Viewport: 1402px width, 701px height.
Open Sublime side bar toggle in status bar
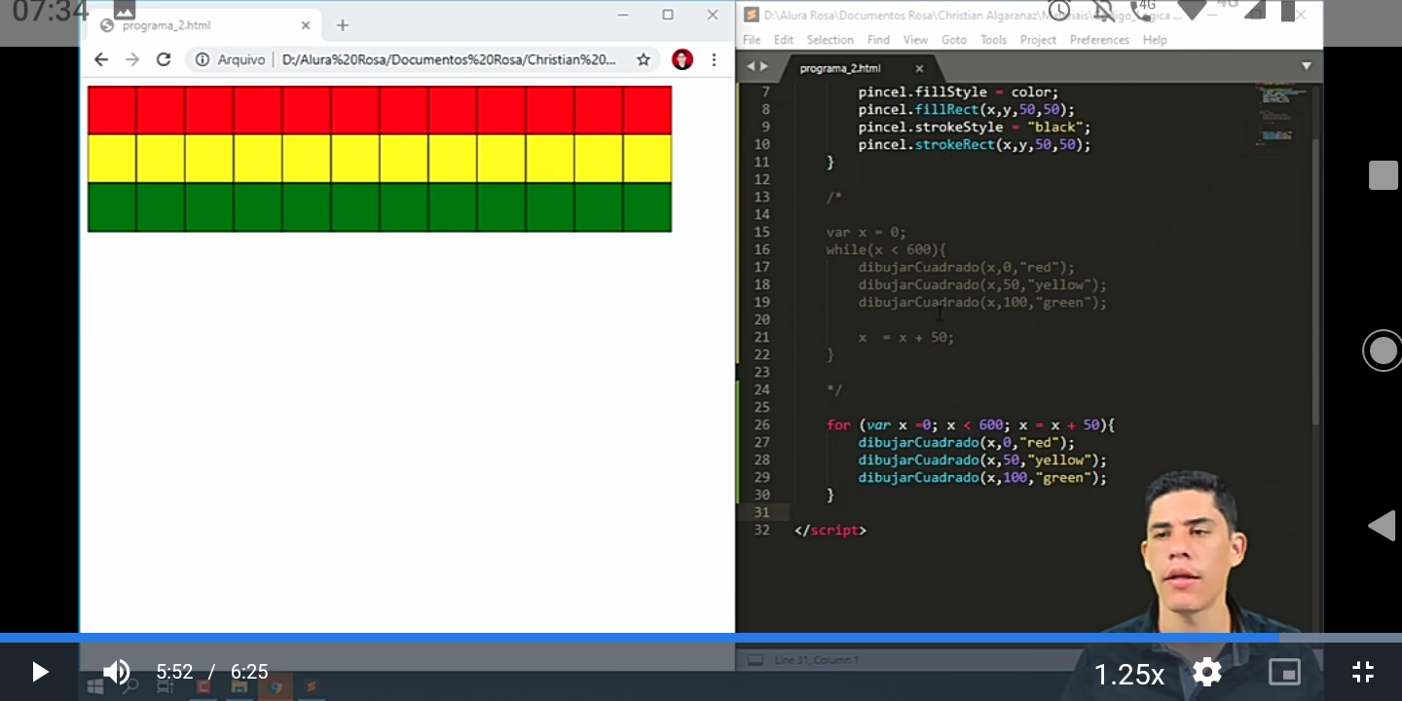755,660
